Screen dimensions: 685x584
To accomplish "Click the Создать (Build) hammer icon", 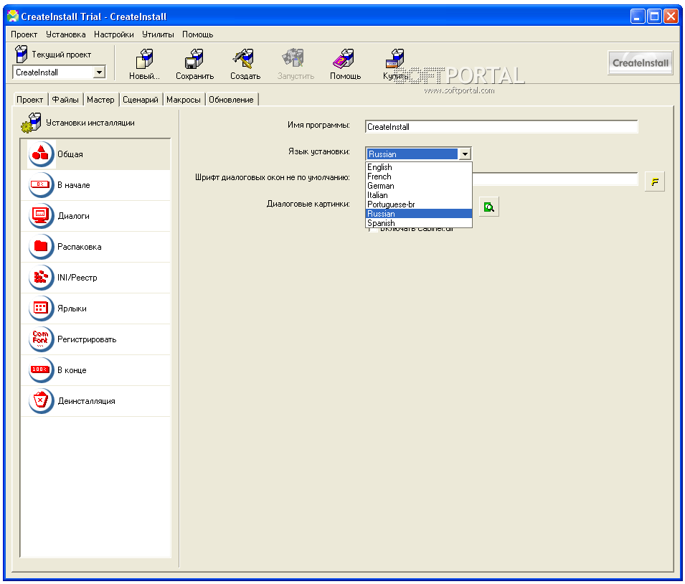I will pos(244,59).
